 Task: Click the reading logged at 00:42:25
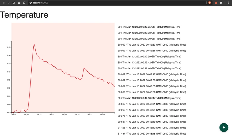pyautogui.click(x=149, y=27)
